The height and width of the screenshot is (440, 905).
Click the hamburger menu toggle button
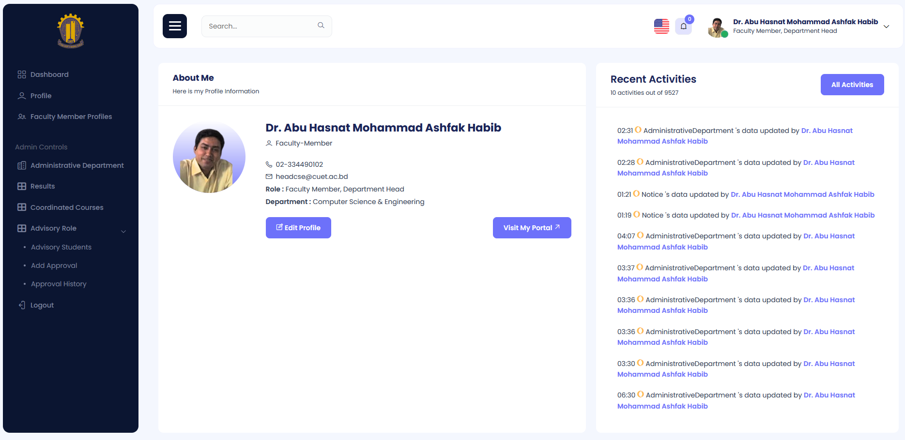tap(175, 26)
